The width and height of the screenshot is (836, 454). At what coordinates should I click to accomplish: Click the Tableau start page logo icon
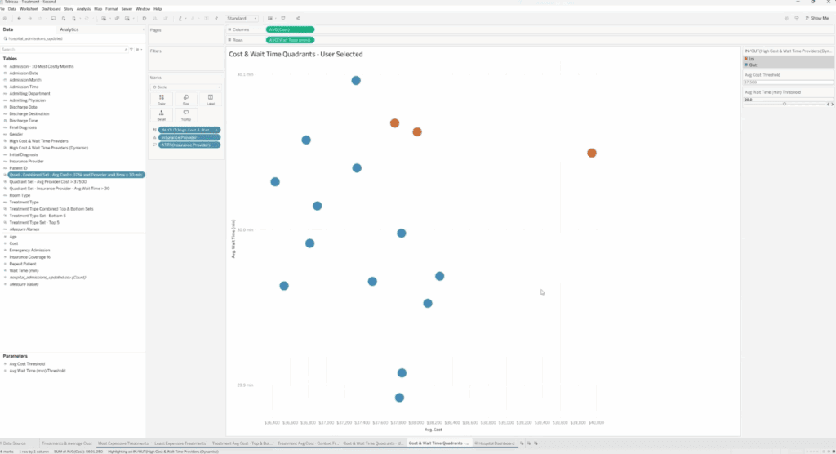coord(5,18)
